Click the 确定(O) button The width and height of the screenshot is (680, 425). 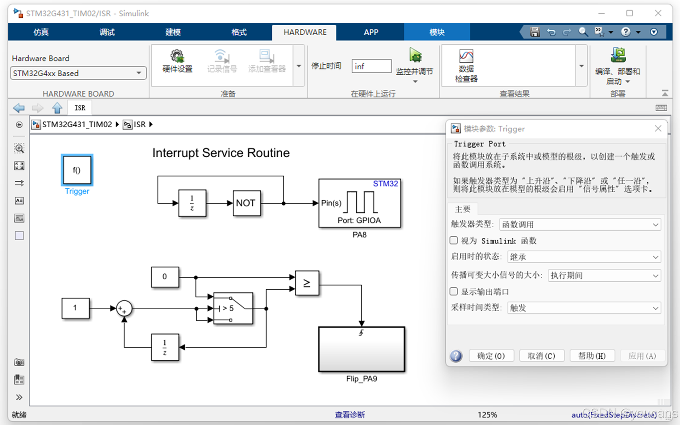(x=491, y=356)
